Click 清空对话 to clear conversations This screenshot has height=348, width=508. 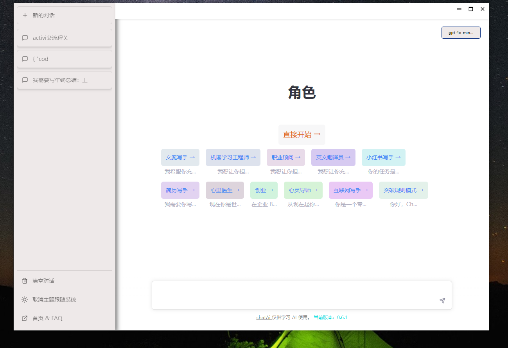click(65, 281)
